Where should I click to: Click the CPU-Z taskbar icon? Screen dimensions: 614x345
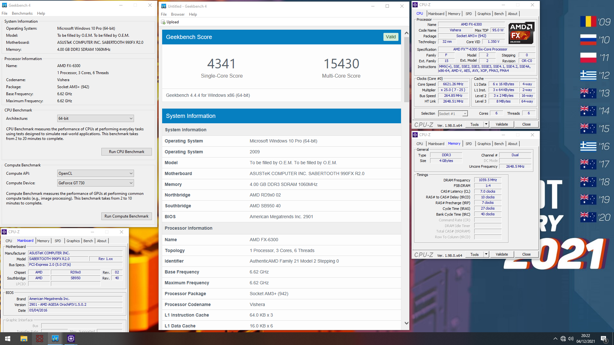71,339
